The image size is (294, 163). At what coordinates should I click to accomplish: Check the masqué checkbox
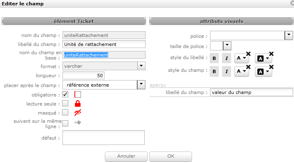pyautogui.click(x=65, y=112)
